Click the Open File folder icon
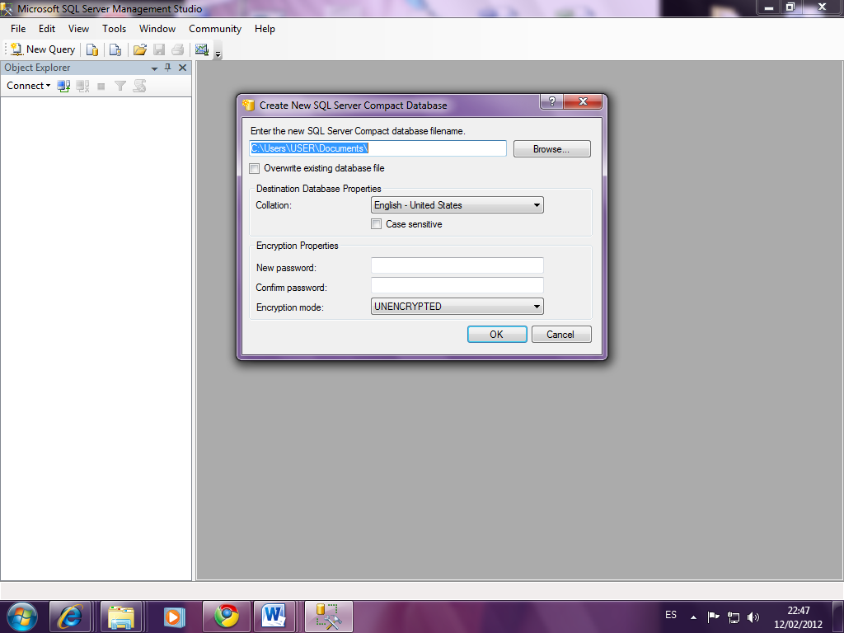Viewport: 844px width, 633px height. coord(140,49)
